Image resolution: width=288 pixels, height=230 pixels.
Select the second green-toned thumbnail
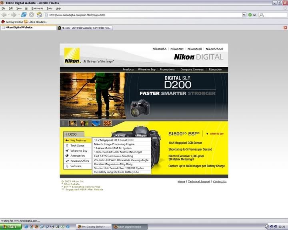84,123
